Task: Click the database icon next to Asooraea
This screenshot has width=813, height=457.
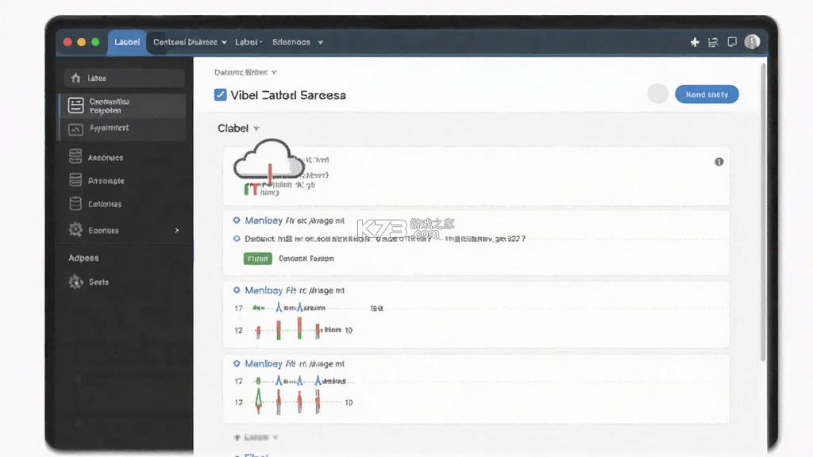Action: 75,156
